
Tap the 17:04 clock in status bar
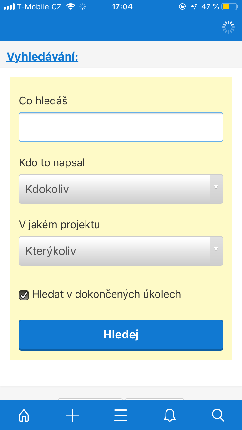pyautogui.click(x=122, y=6)
